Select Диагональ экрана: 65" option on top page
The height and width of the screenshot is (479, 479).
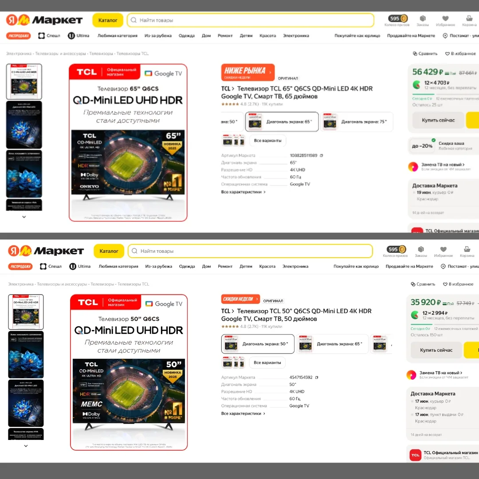click(282, 122)
